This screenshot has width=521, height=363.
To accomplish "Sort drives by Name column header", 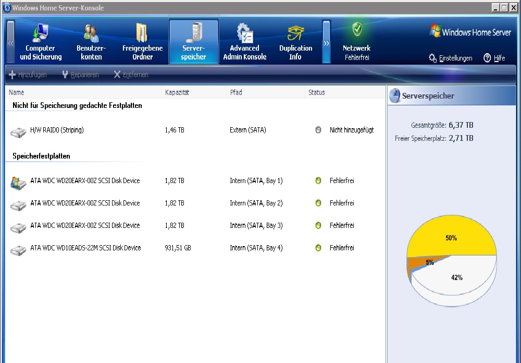I will [17, 92].
